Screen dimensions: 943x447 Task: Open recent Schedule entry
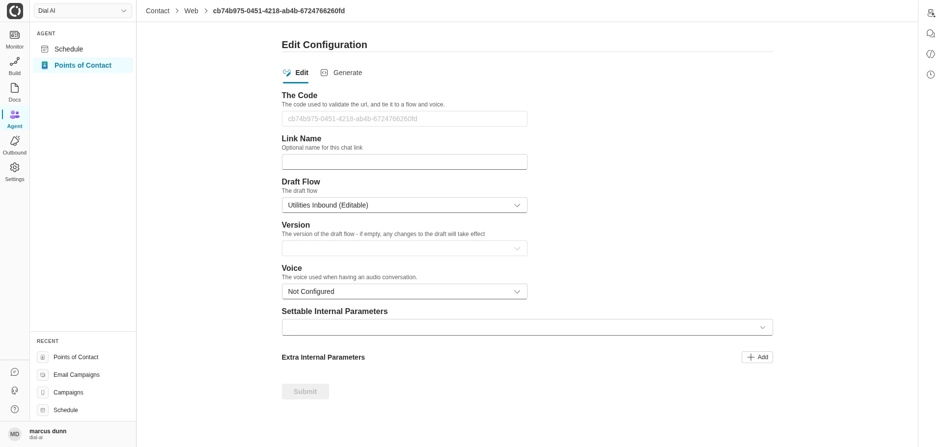coord(66,410)
